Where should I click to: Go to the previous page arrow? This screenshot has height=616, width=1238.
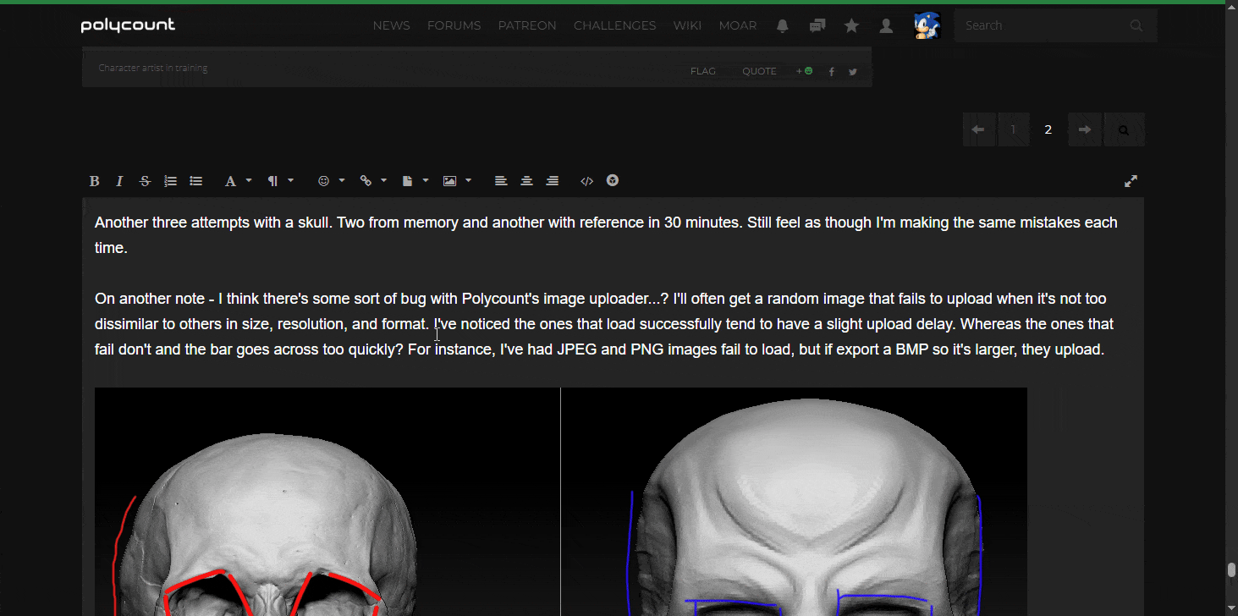pyautogui.click(x=979, y=129)
